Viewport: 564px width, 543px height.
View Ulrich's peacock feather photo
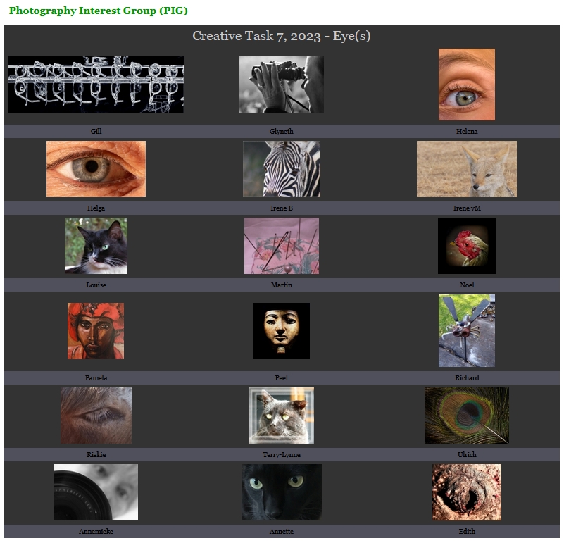click(x=467, y=416)
